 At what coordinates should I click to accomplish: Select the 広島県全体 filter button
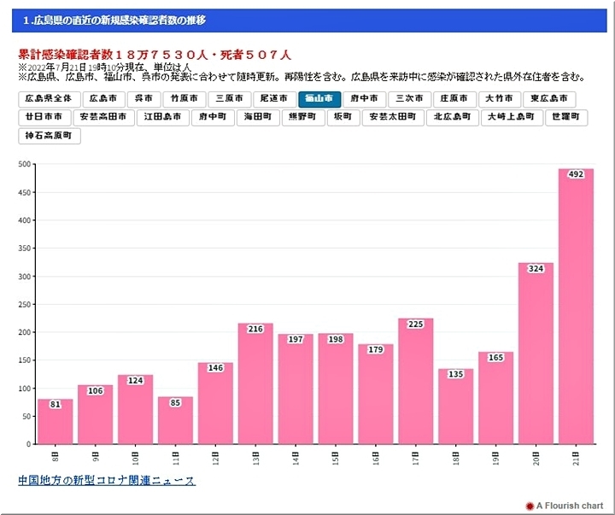(x=50, y=99)
